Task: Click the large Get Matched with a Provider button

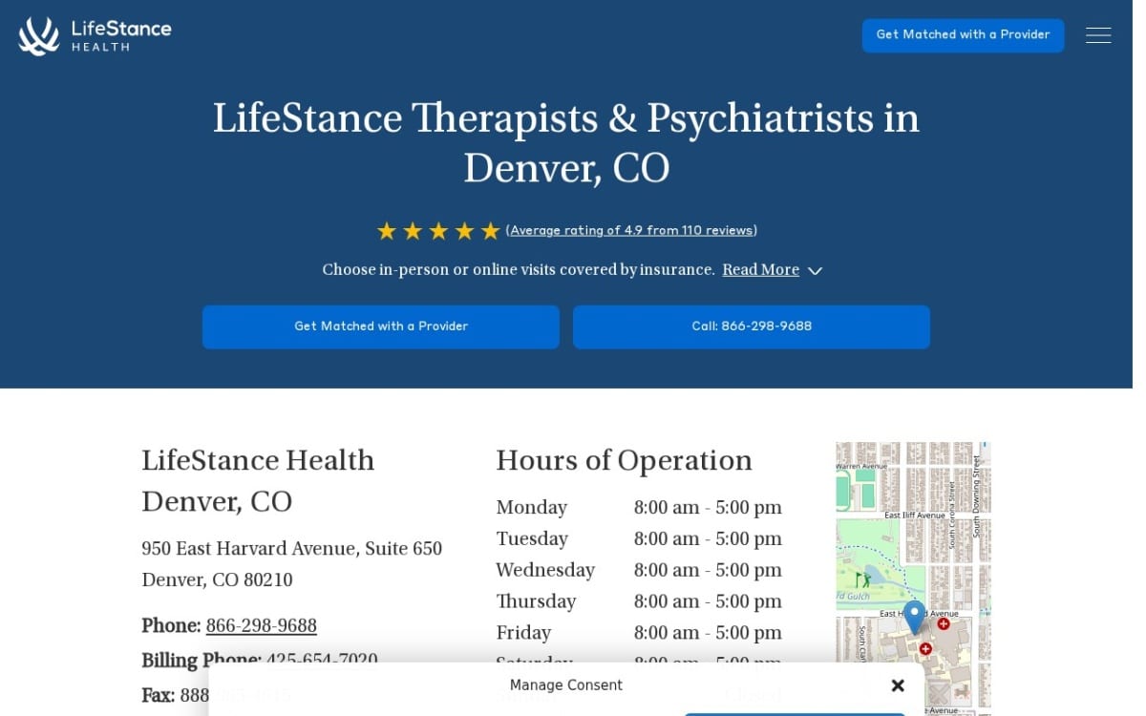Action: [x=381, y=326]
